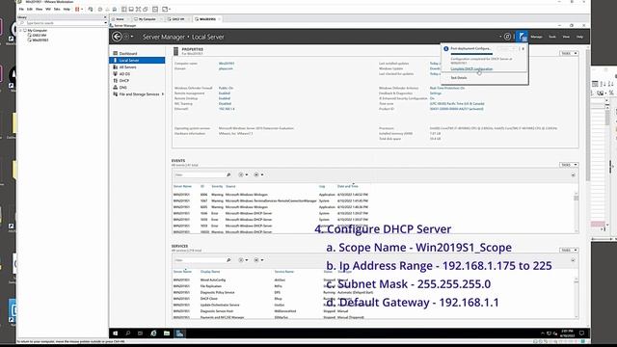Open the Services TASKS dropdown

[569, 251]
